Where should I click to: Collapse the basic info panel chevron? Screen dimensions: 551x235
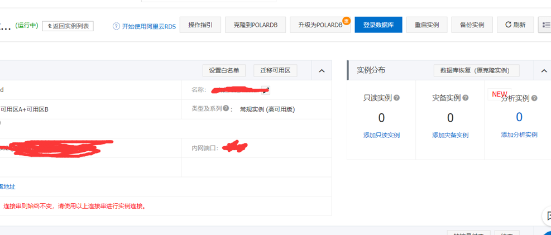(x=322, y=71)
